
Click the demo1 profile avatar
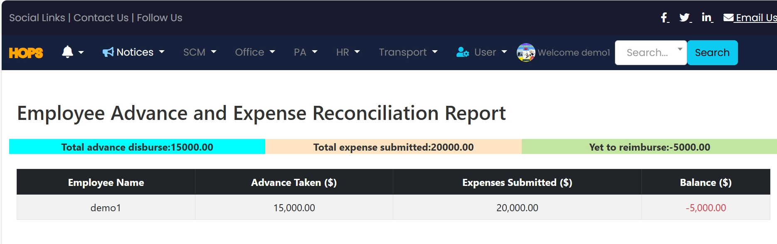click(526, 52)
